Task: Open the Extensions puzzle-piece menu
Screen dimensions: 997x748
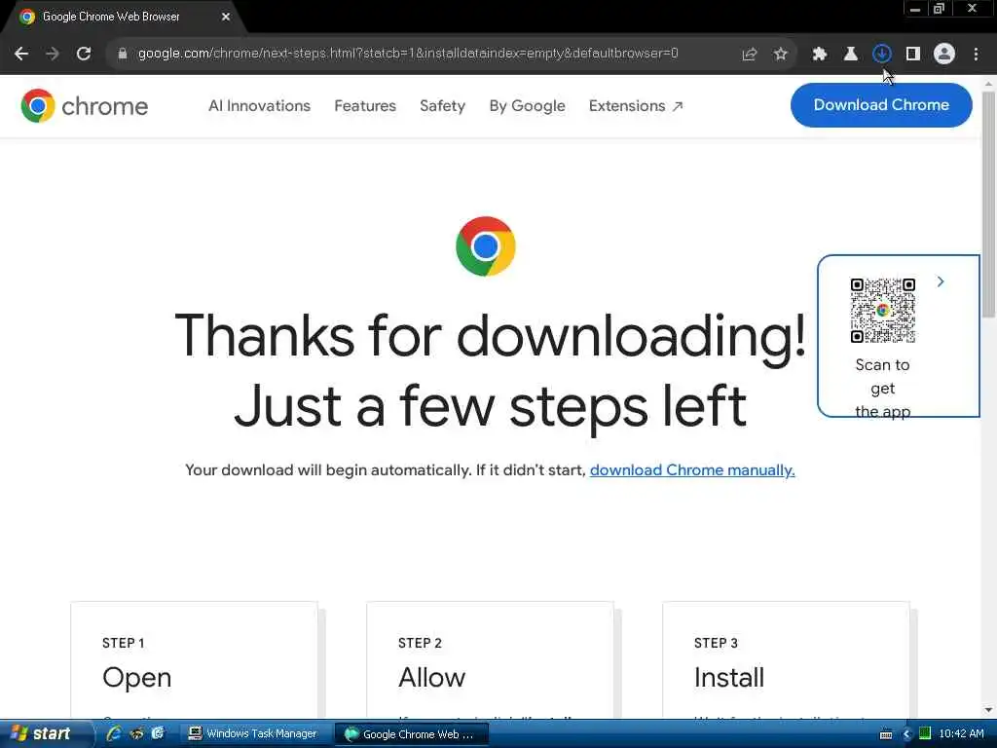Action: pyautogui.click(x=819, y=55)
